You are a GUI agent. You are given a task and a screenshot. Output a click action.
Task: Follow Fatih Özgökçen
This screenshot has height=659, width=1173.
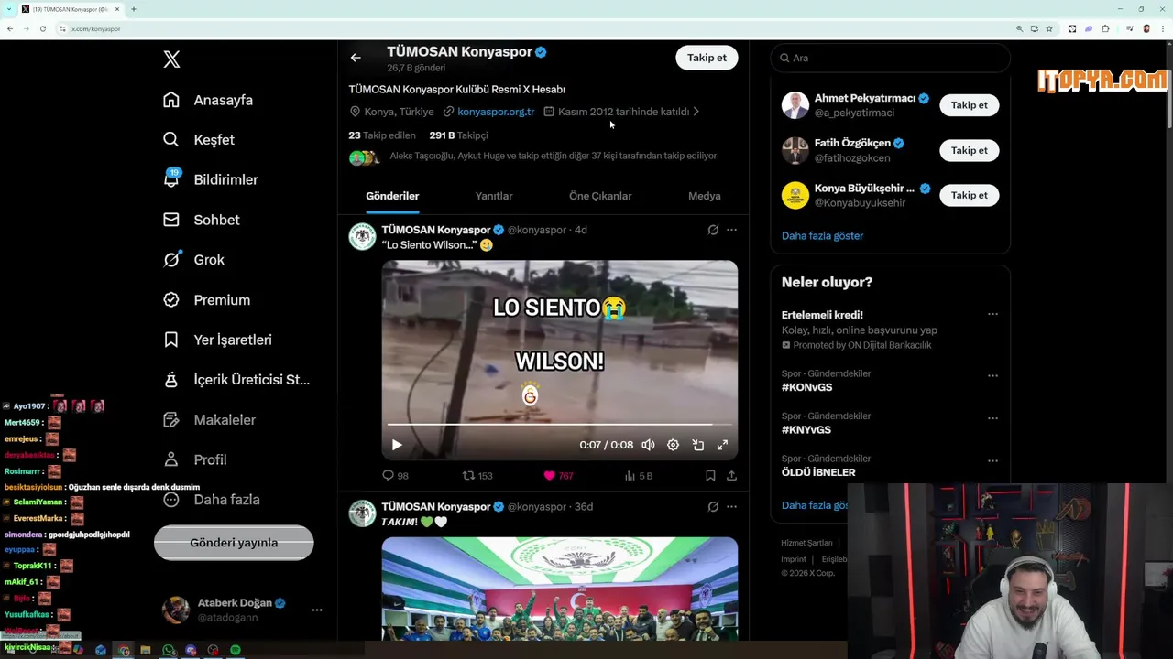[x=969, y=150]
